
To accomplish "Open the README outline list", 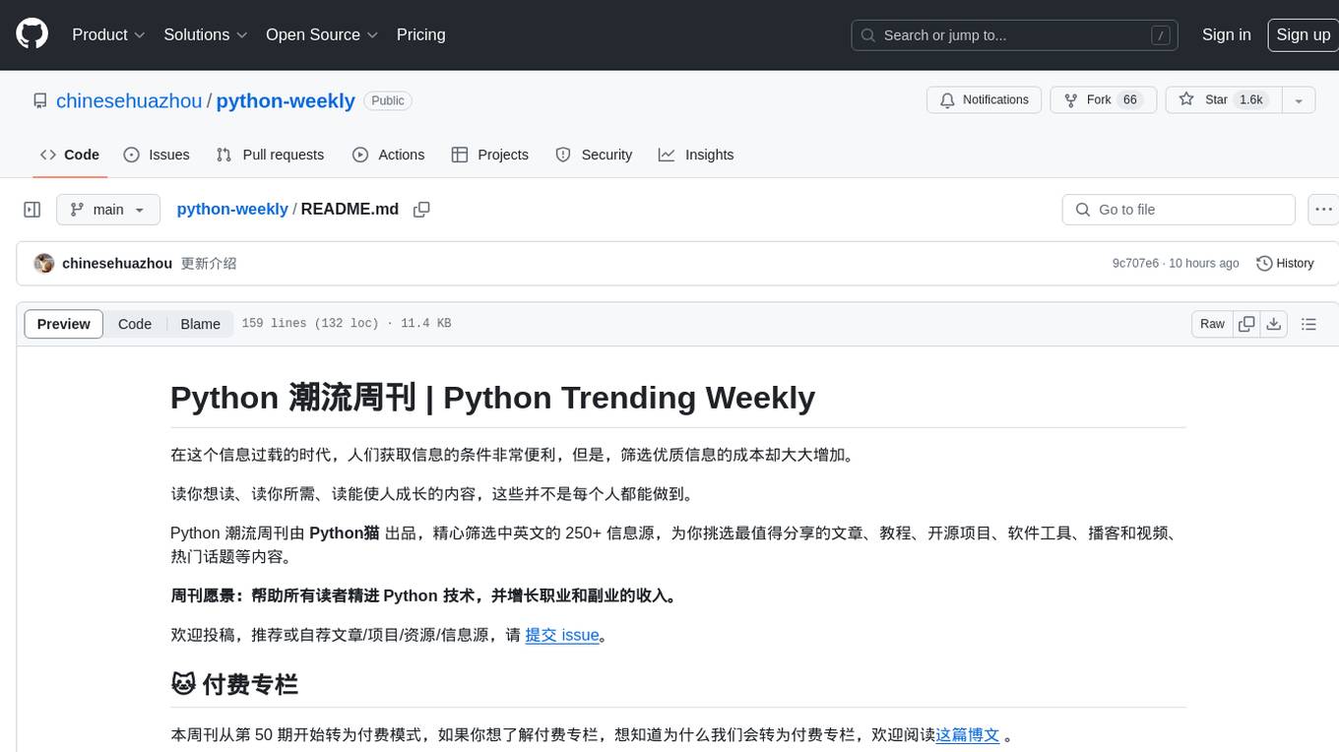I will pyautogui.click(x=1308, y=324).
